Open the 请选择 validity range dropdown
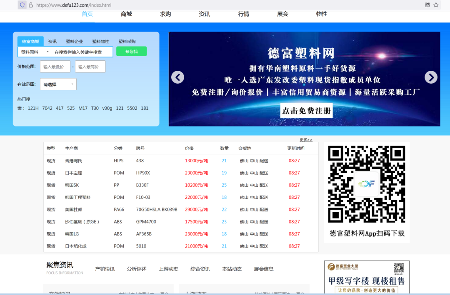The image size is (450, 295). point(58,84)
